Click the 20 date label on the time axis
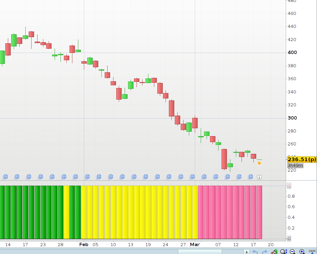Screen dimensions: 317x254 (271, 244)
